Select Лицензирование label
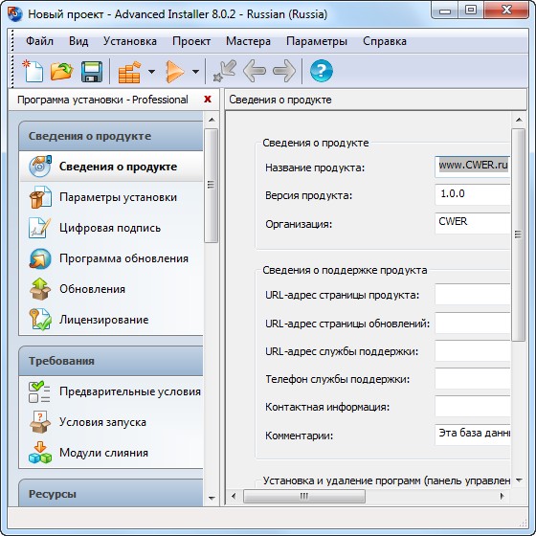 (x=104, y=320)
